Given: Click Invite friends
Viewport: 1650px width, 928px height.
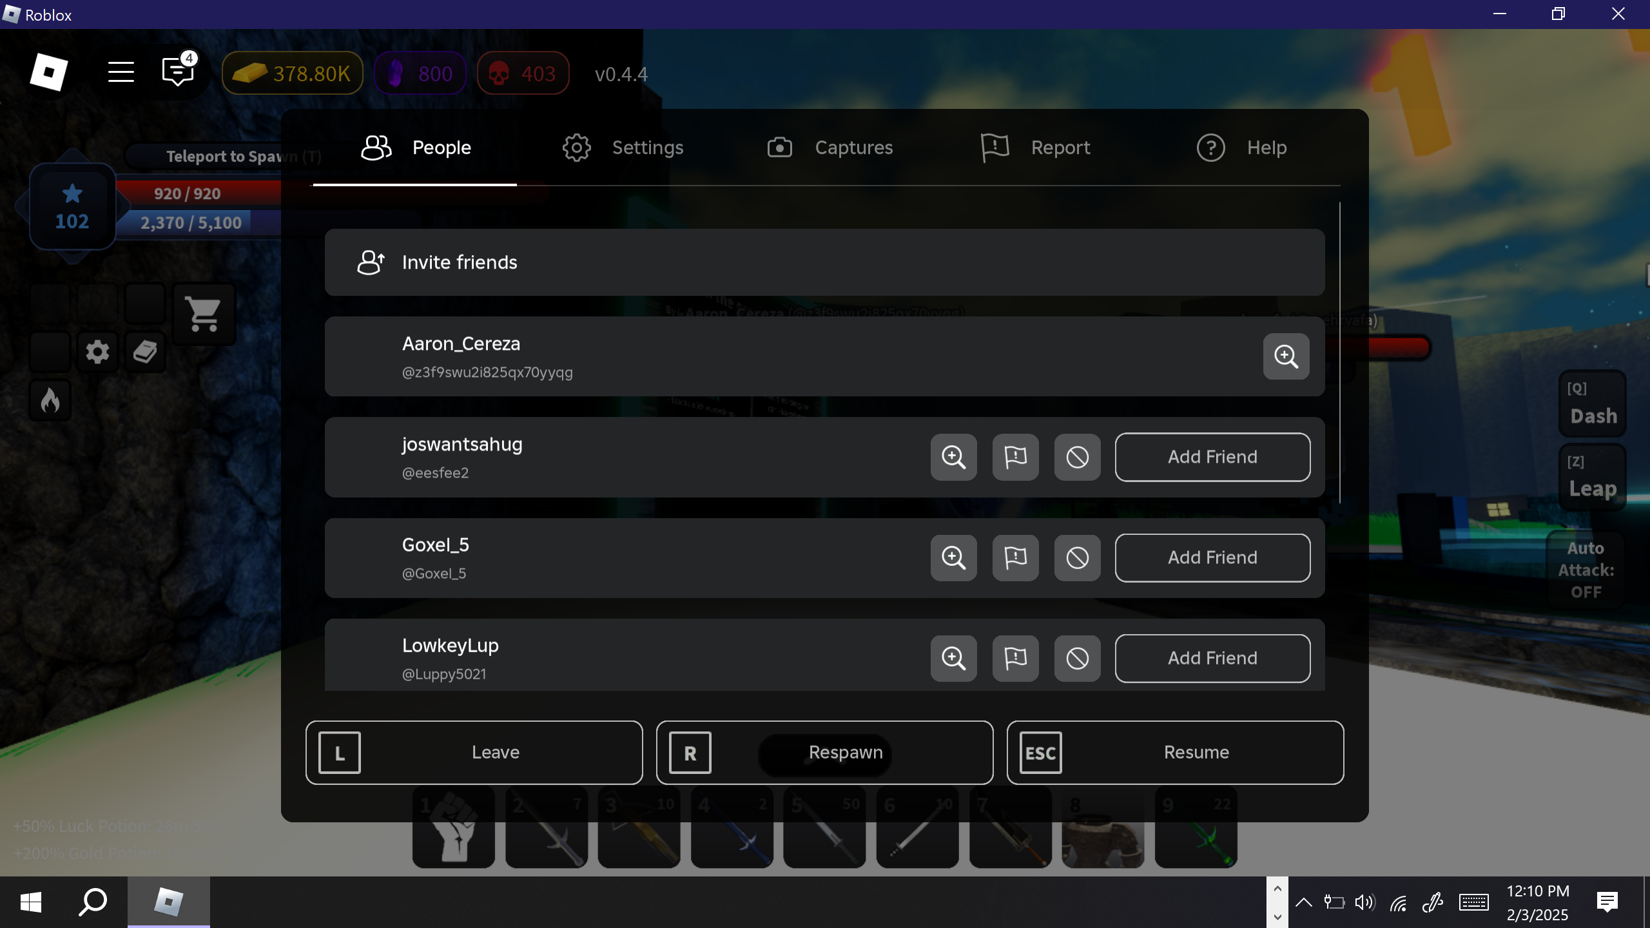Looking at the screenshot, I should (825, 262).
